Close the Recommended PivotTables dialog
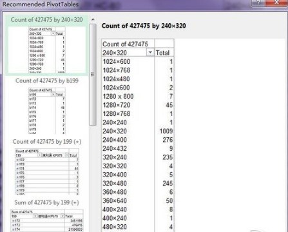 [277, 3]
